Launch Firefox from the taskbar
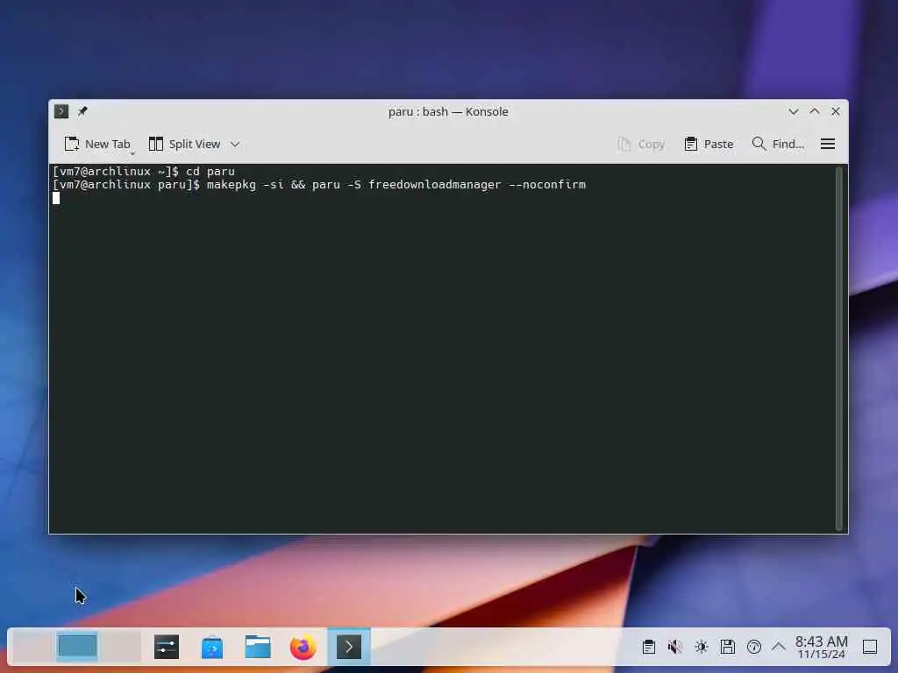 [x=303, y=648]
